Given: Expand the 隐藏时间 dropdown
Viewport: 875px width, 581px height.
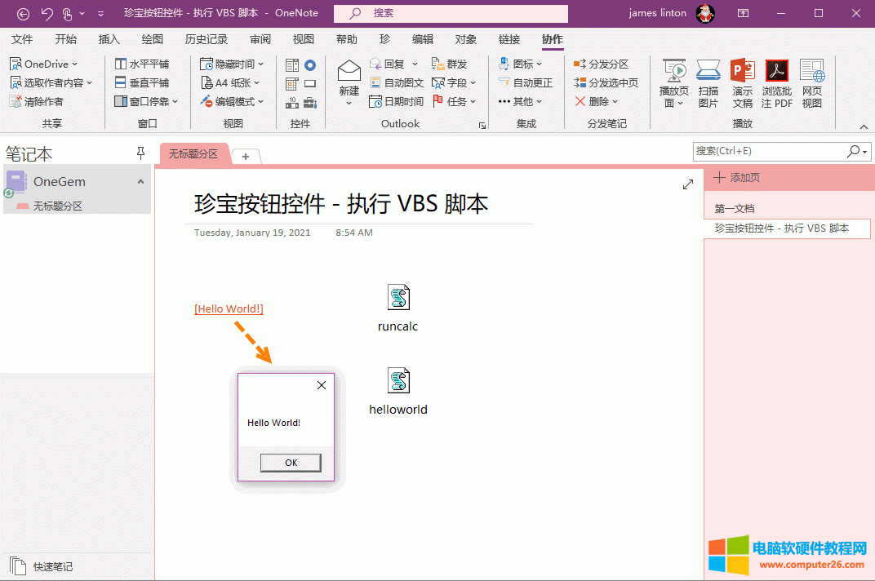Looking at the screenshot, I should 260,64.
